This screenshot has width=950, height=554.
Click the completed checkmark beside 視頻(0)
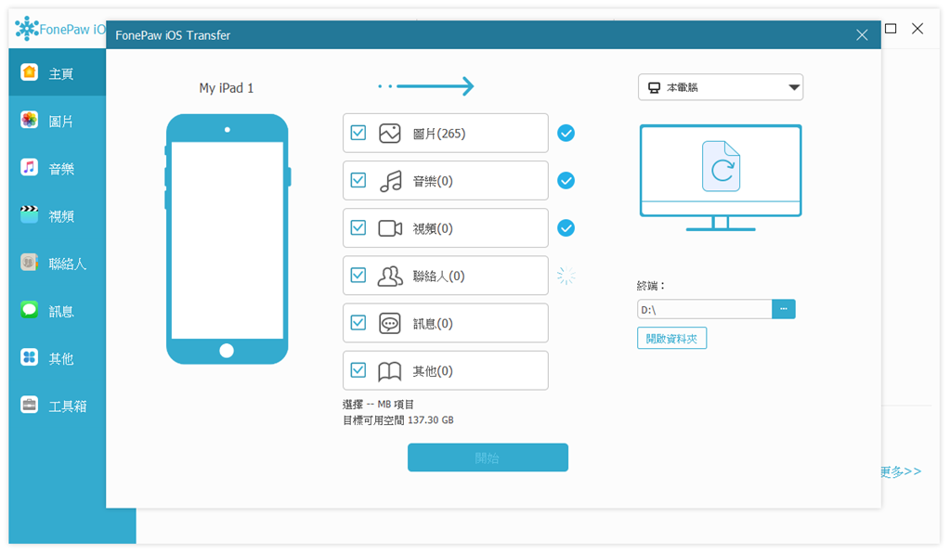pyautogui.click(x=566, y=227)
